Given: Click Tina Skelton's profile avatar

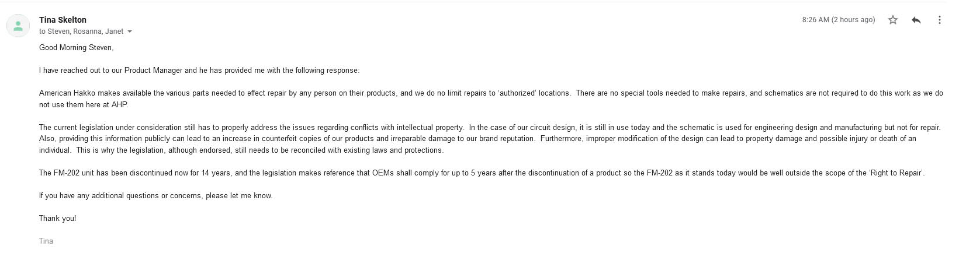Looking at the screenshot, I should click(x=18, y=26).
